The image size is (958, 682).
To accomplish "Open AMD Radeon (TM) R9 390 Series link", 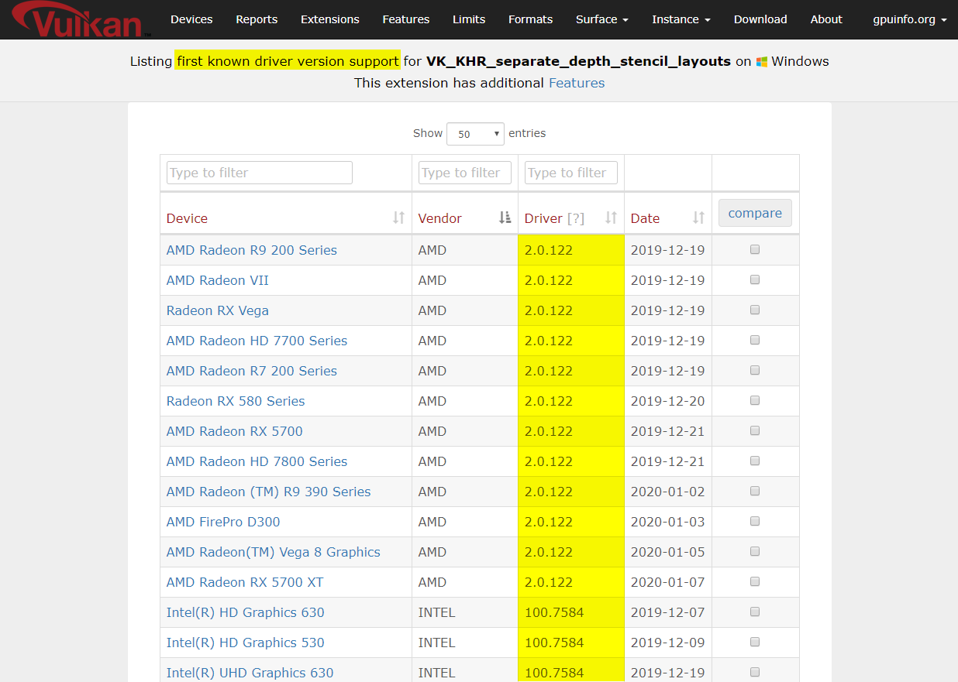I will tap(269, 492).
